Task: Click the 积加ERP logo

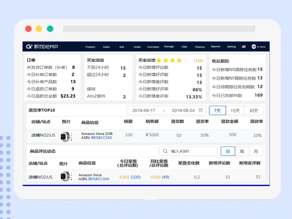Action: (x=42, y=47)
